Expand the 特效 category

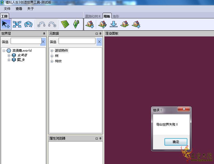(52, 61)
